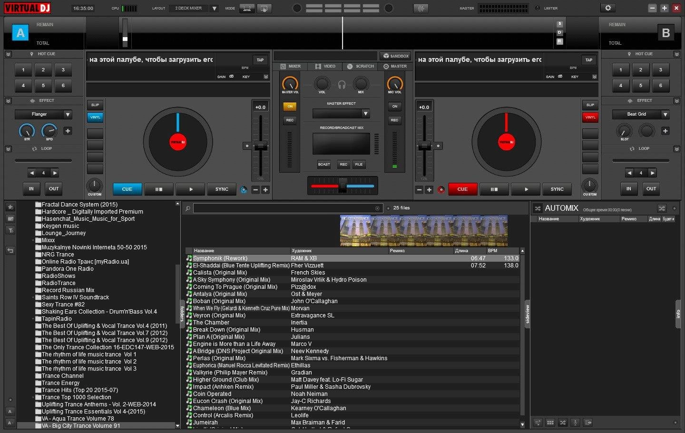
Task: Click the plus button beside the Beat Grid knobs
Action: coord(665,131)
